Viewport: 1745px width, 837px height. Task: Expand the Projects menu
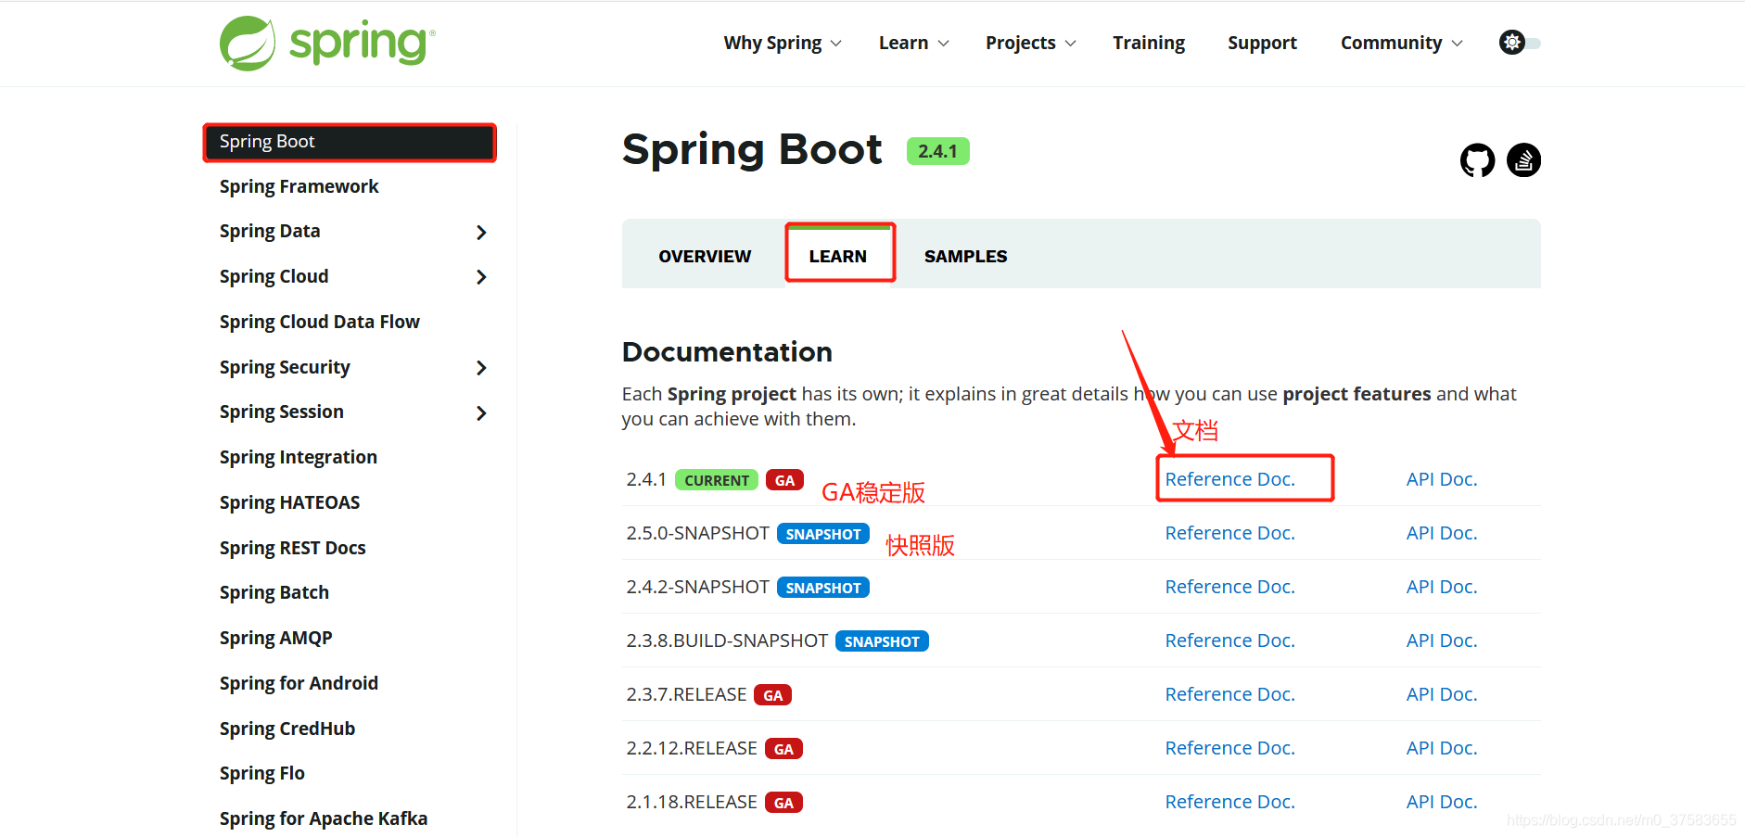tap(1030, 43)
